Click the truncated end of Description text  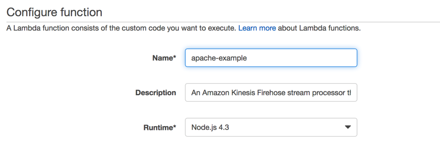point(349,93)
